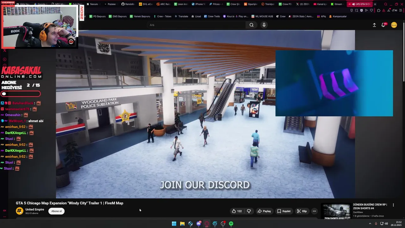Open the United Empire channel name link
The height and width of the screenshot is (228, 405).
point(35,210)
